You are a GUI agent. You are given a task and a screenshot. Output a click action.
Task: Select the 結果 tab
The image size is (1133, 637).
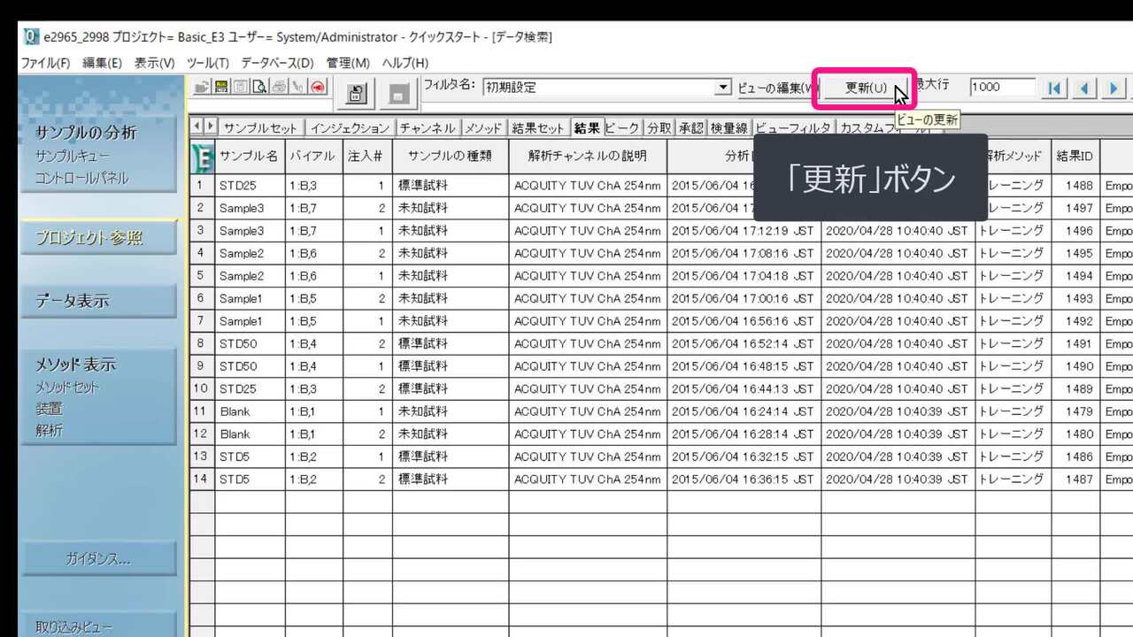tap(587, 128)
